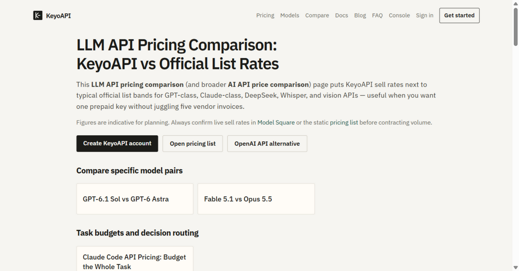Follow the Model Square inline link
Image resolution: width=519 pixels, height=271 pixels.
[276, 123]
